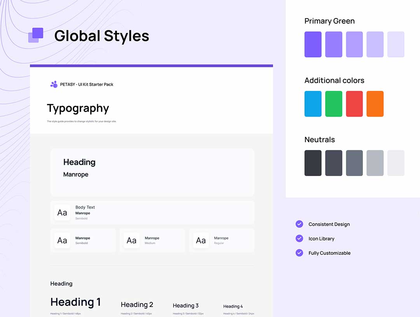
Task: Click the PETASY - UI Kit Starter Pack title
Action: click(x=86, y=84)
